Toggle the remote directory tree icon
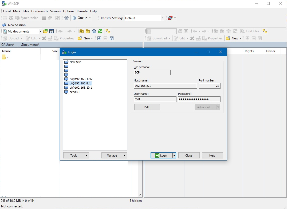The image size is (287, 209). pos(265,31)
